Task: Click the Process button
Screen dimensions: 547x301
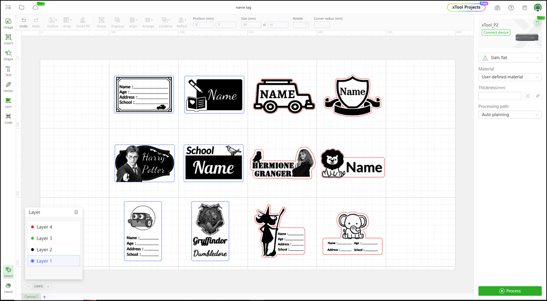Action: [510, 291]
